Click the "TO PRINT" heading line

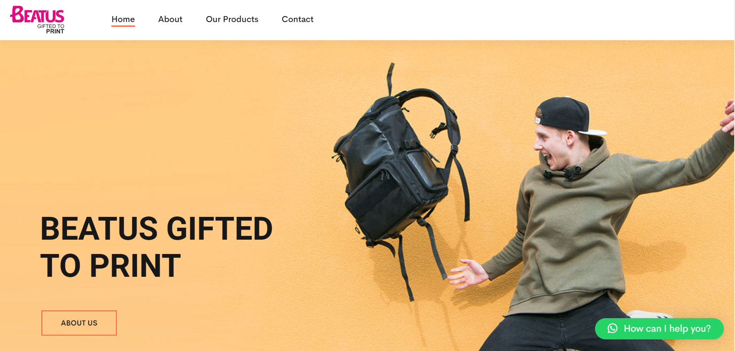click(x=111, y=266)
